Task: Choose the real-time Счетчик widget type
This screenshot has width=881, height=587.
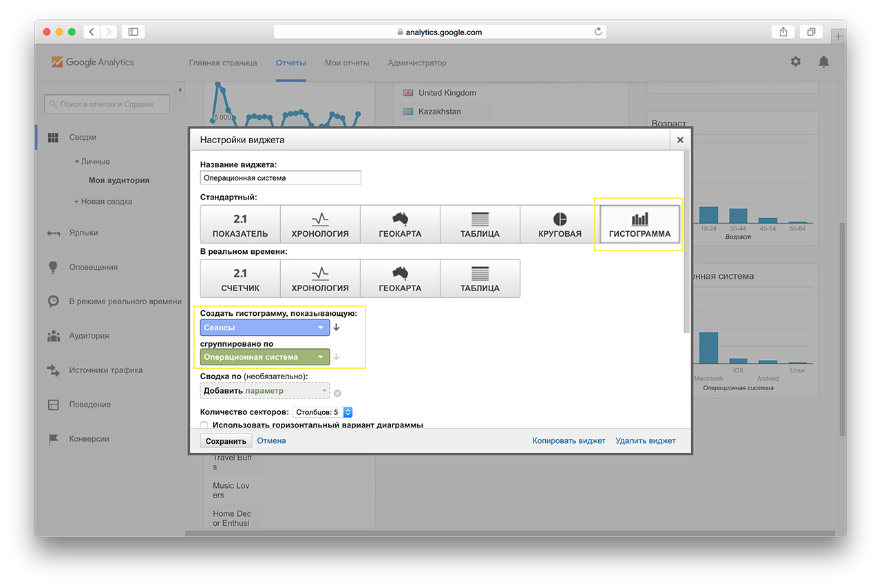Action: pos(240,279)
